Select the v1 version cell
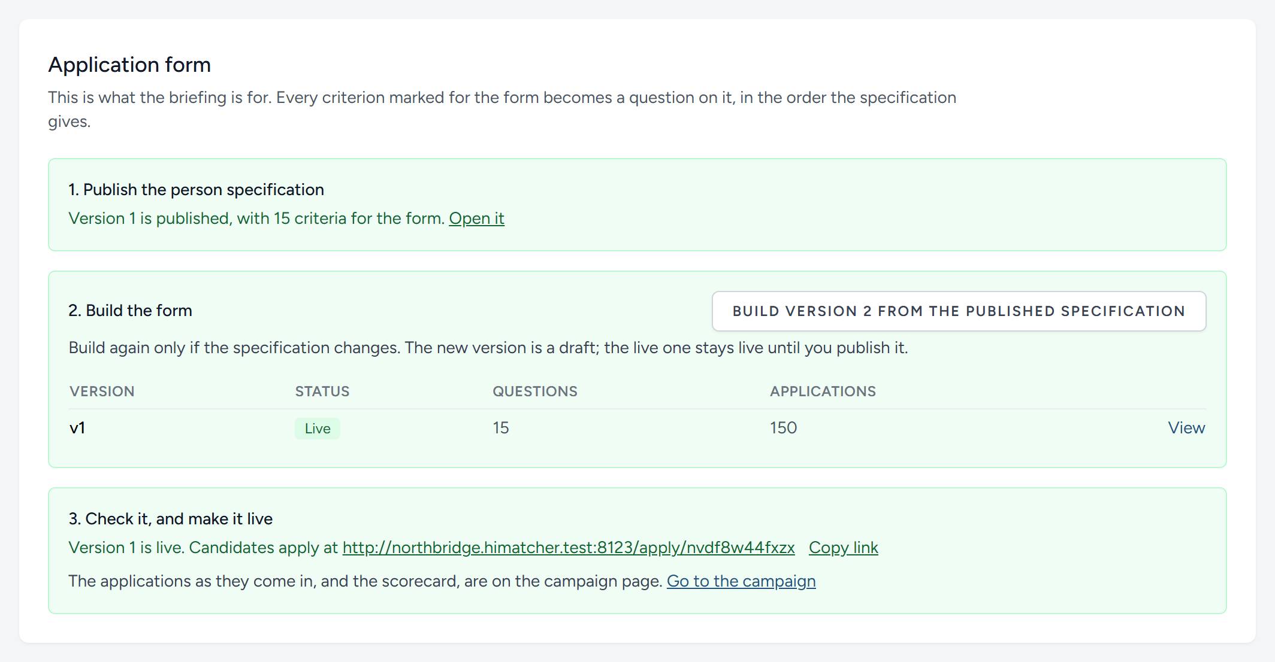The height and width of the screenshot is (662, 1275). 77,428
